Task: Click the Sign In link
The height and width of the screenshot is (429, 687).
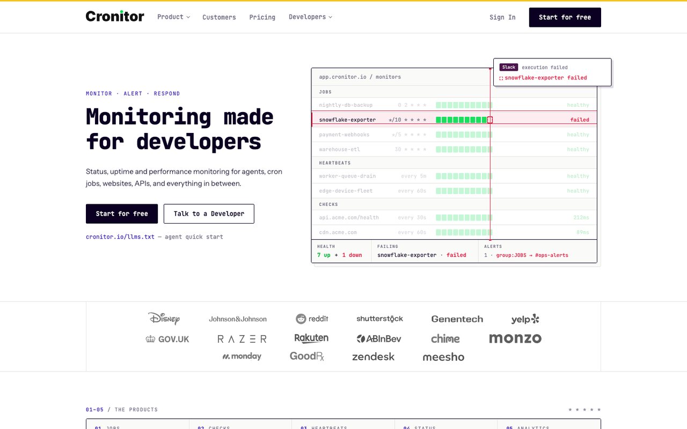Action: [502, 17]
